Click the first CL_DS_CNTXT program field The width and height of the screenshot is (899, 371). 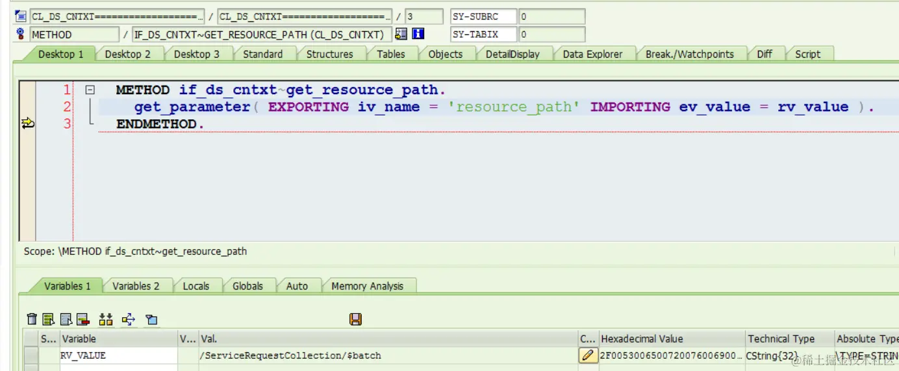tap(117, 16)
